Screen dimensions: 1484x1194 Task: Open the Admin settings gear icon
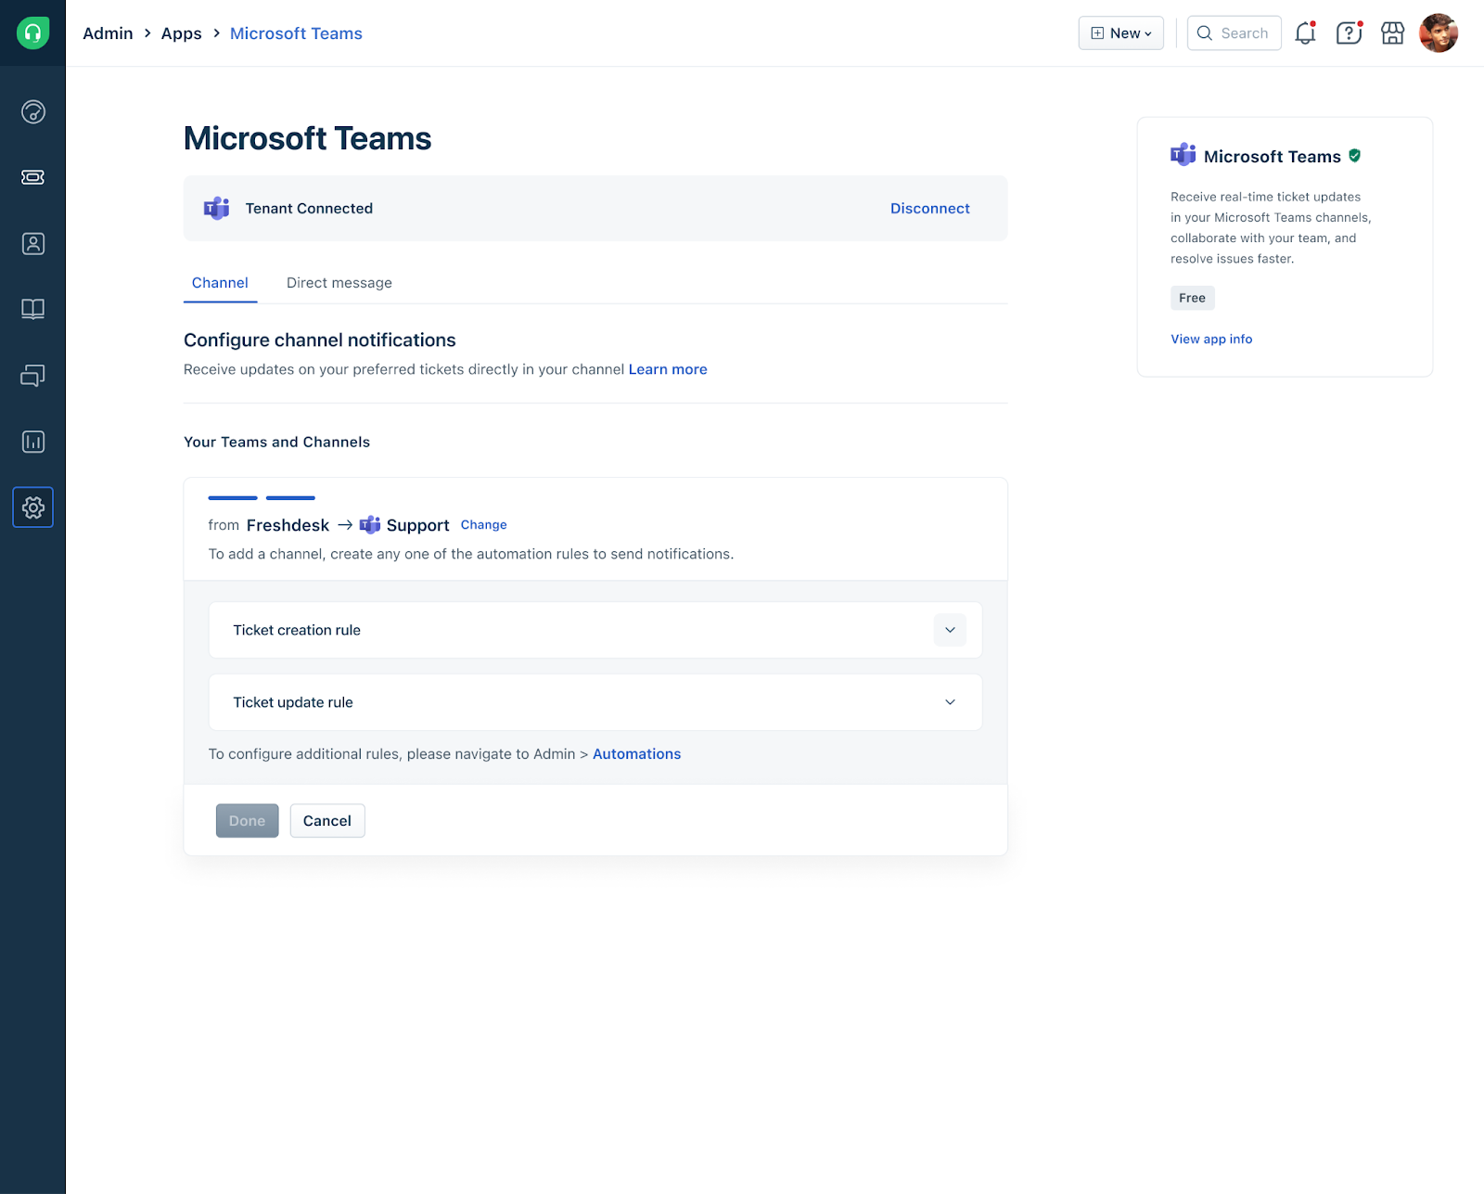(33, 507)
